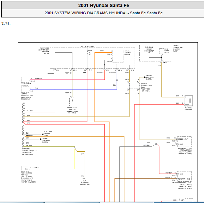Click the Hot At All Times label
Image resolution: width=204 pixels, height=203 pixels.
pyautogui.click(x=88, y=46)
